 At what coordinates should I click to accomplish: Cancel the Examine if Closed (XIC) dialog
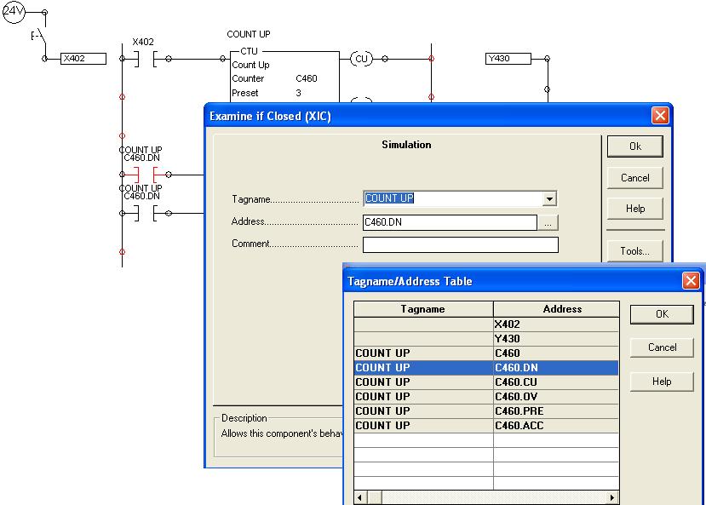pyautogui.click(x=634, y=178)
